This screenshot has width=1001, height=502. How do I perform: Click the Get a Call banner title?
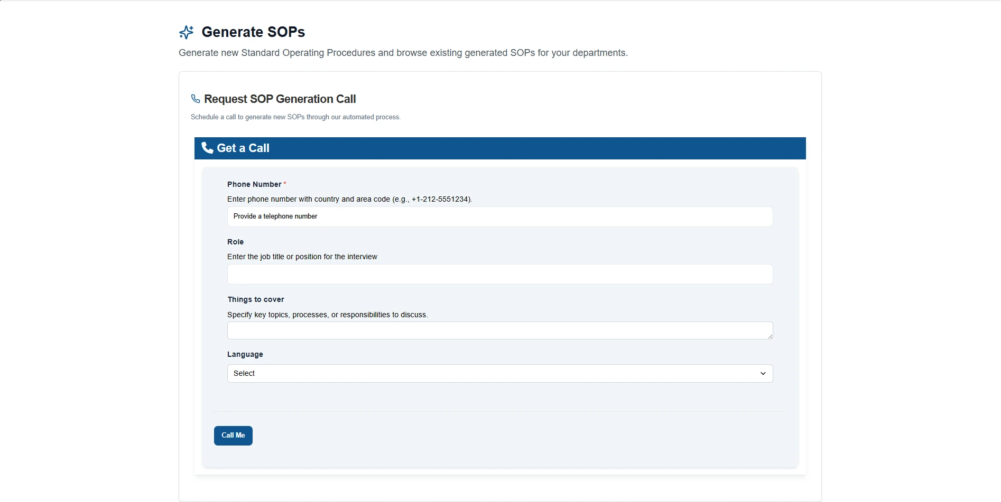tap(243, 148)
